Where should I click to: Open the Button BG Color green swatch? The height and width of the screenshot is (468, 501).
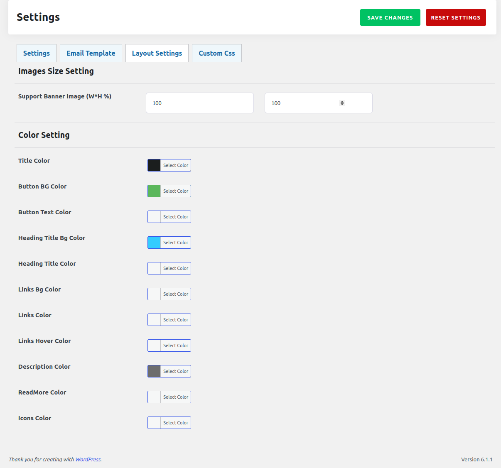(x=154, y=191)
